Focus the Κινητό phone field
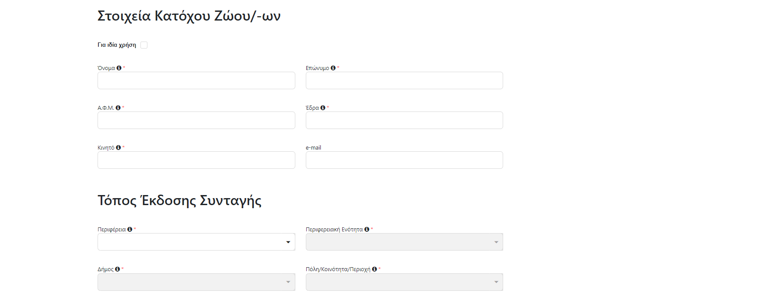This screenshot has height=307, width=763. [x=196, y=160]
